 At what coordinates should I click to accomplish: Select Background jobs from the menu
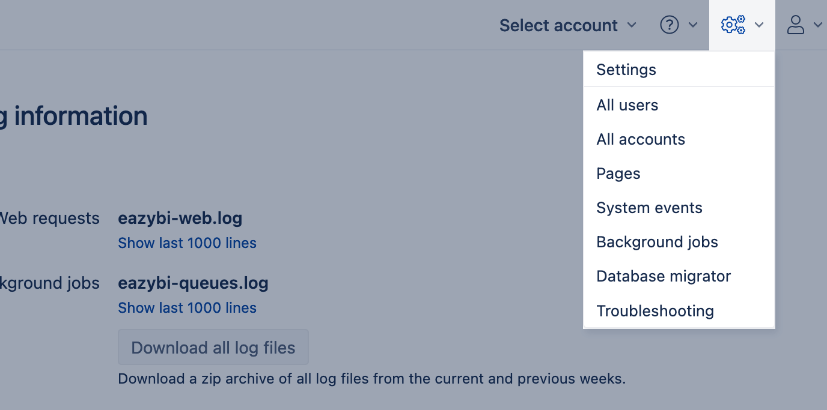click(657, 242)
